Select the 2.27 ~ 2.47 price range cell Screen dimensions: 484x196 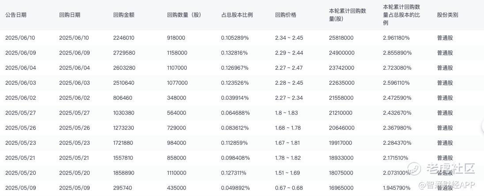click(x=288, y=68)
